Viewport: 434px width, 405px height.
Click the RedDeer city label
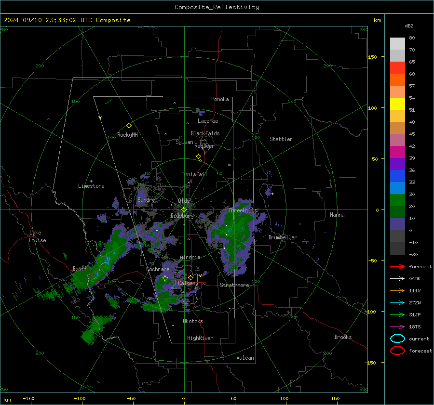point(204,146)
